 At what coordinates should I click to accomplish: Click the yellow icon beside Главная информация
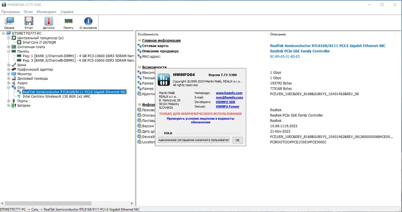(x=139, y=41)
